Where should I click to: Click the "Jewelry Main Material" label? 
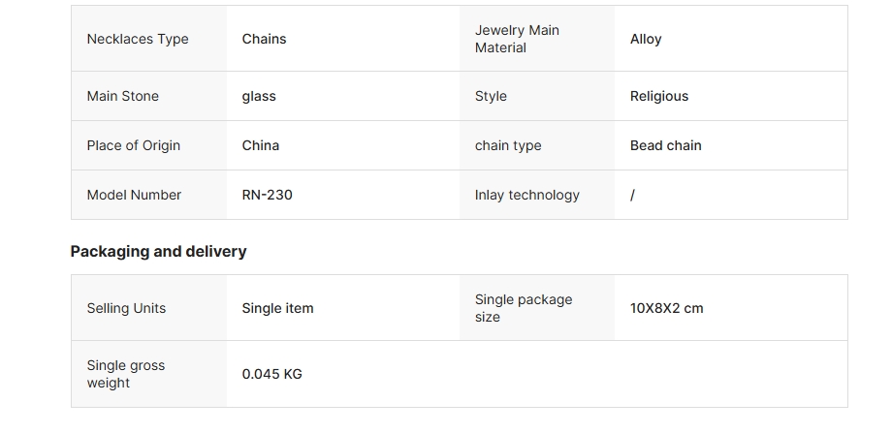tap(517, 39)
